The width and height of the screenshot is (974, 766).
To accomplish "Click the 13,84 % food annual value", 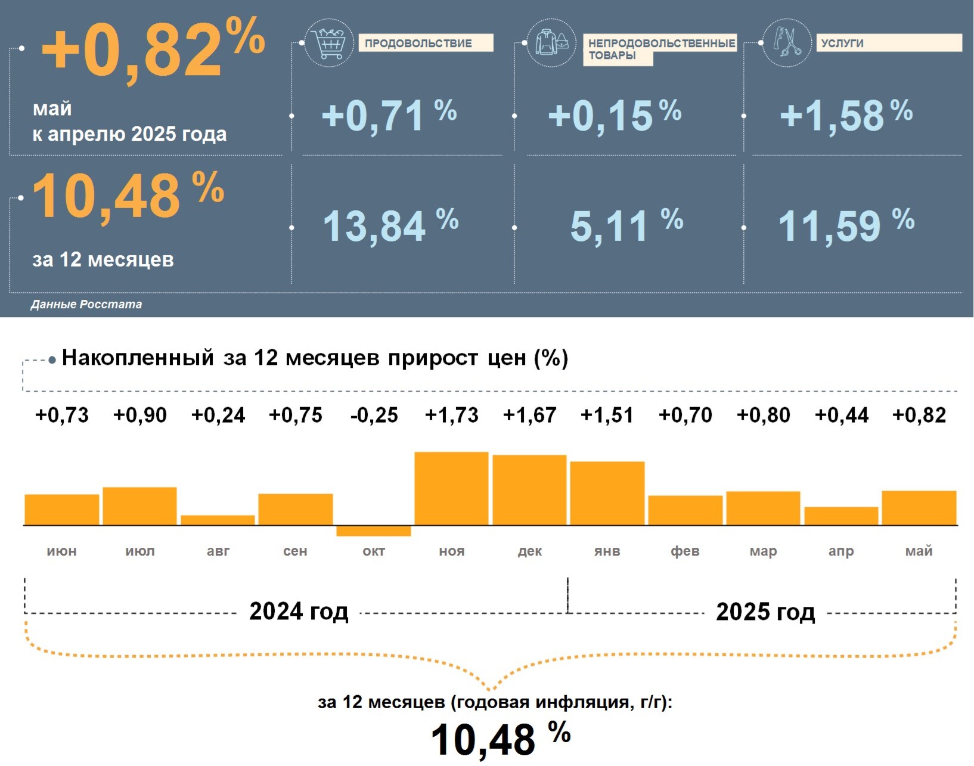I will coord(390,226).
